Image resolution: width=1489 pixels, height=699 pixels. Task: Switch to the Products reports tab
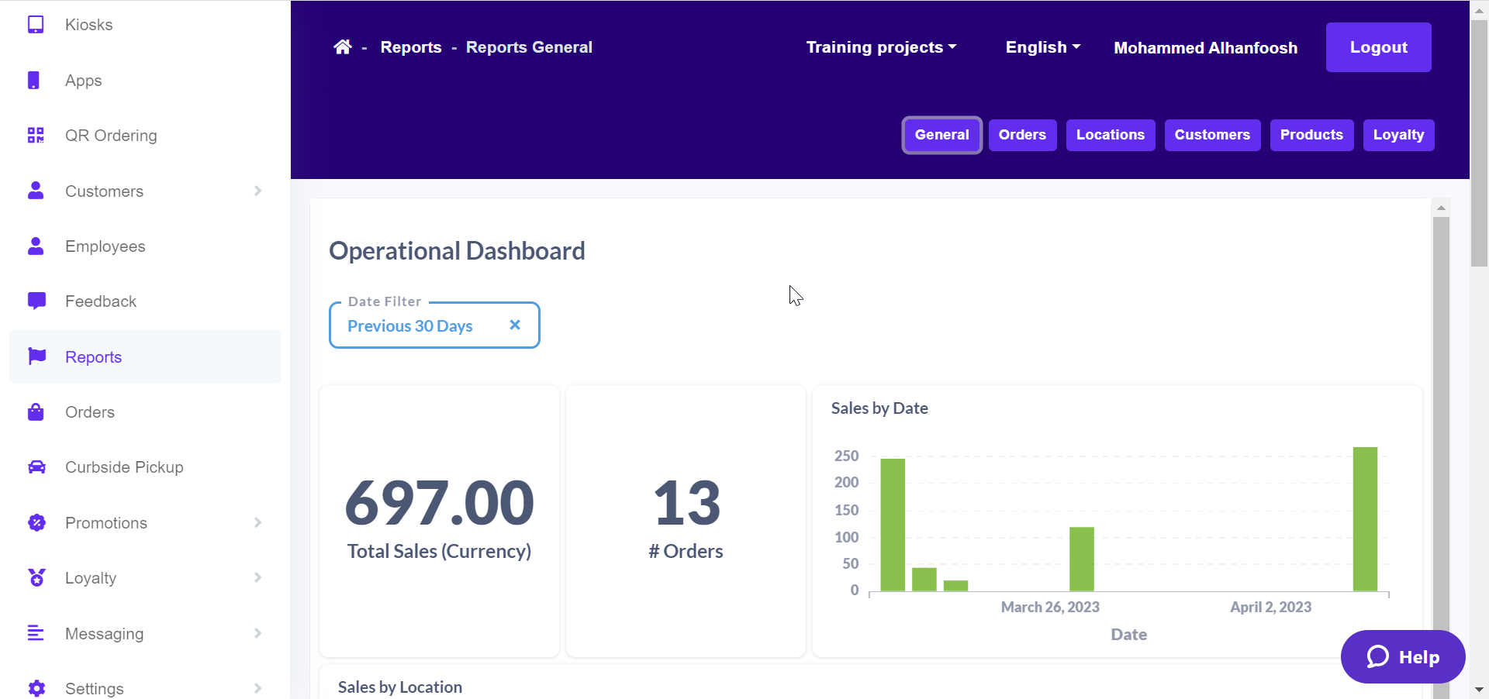point(1311,135)
